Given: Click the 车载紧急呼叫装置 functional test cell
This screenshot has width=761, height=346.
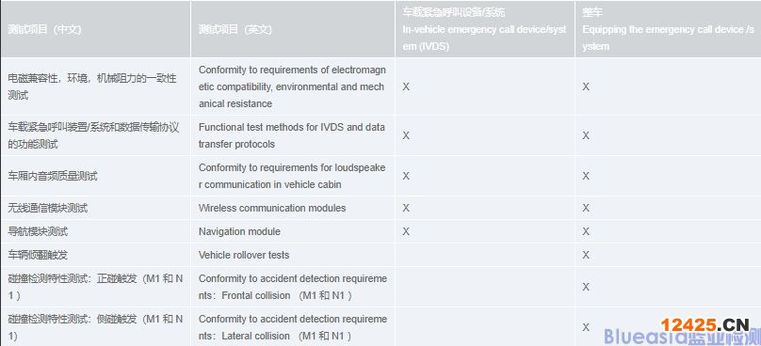Looking at the screenshot, I should coord(95,135).
